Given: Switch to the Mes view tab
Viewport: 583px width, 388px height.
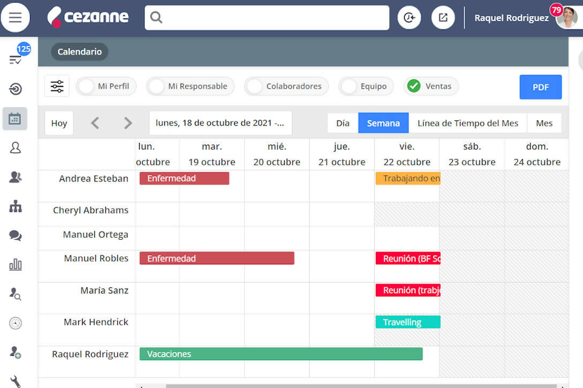Looking at the screenshot, I should click(x=544, y=123).
